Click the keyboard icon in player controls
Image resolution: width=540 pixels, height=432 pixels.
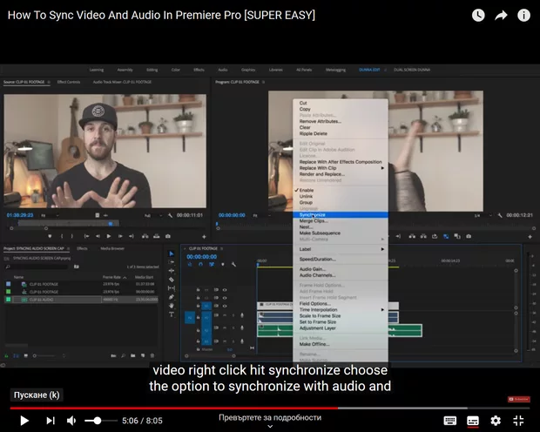click(x=450, y=420)
